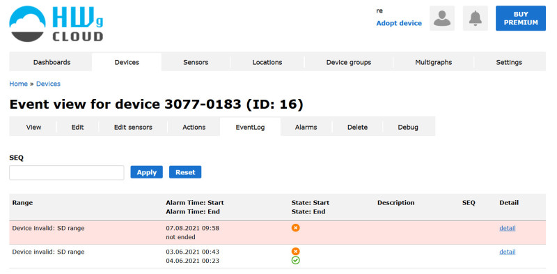Open detail link for 07.08.2021 event
Screen dimensions: 557x274
click(508, 228)
